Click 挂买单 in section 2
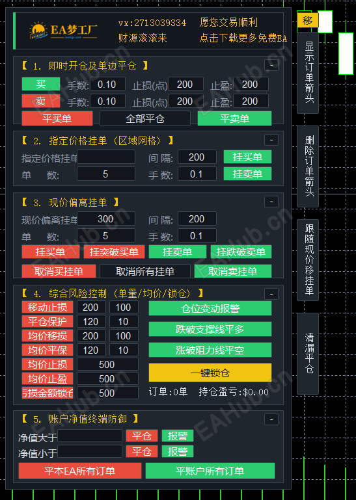 pos(247,157)
